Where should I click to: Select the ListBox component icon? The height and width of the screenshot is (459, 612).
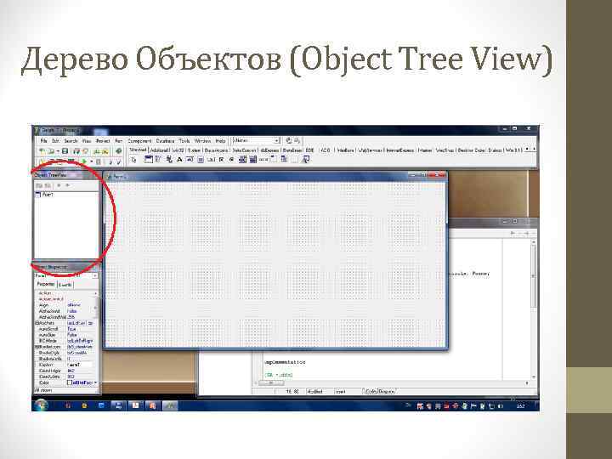click(242, 159)
